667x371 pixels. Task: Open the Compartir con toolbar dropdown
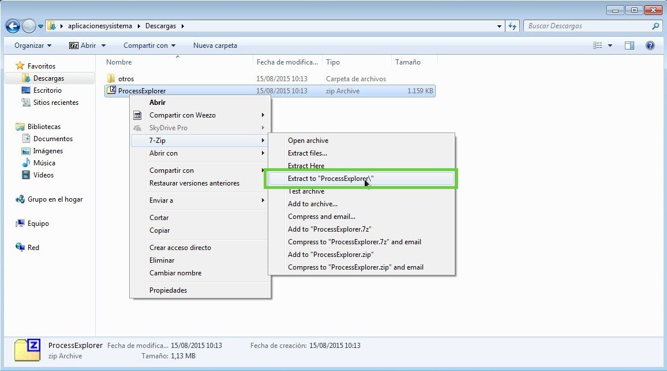coord(149,46)
